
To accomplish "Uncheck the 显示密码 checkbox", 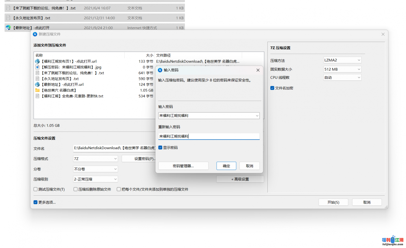I will pos(160,148).
